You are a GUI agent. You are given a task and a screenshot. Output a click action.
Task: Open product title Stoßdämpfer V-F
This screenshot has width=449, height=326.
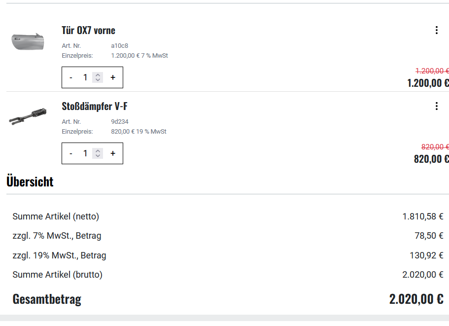tap(95, 107)
